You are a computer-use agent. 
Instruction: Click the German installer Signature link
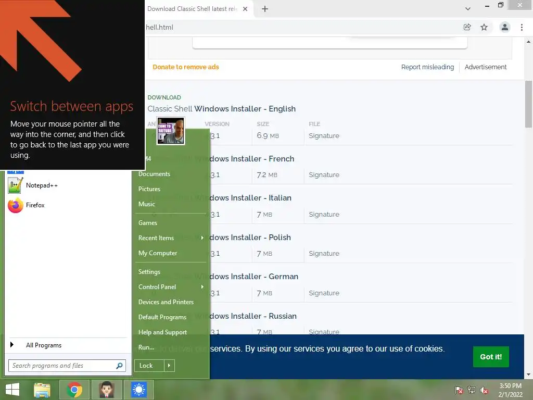click(x=324, y=293)
